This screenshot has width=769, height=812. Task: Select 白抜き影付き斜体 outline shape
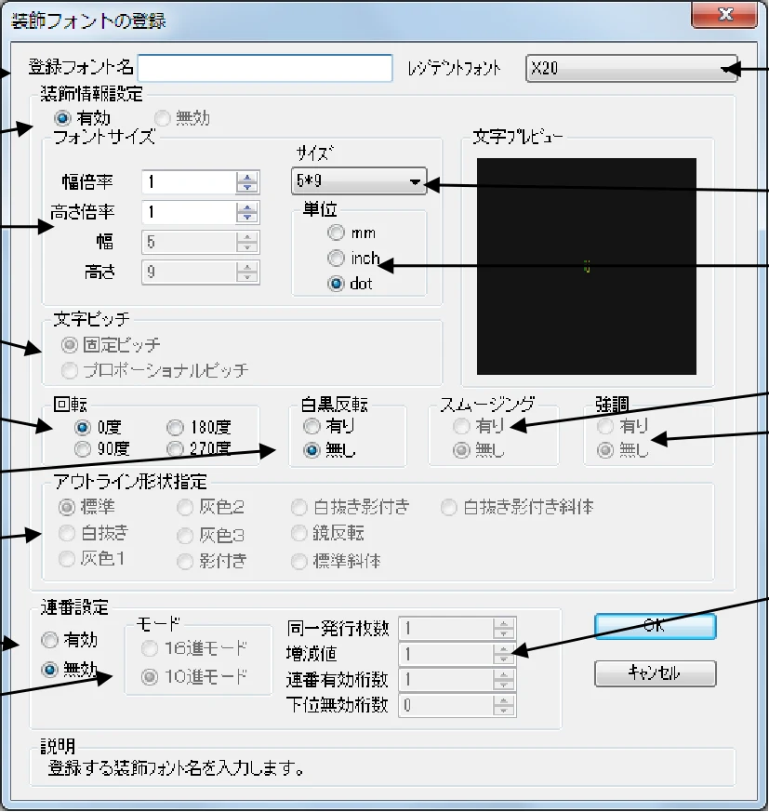[x=448, y=508]
